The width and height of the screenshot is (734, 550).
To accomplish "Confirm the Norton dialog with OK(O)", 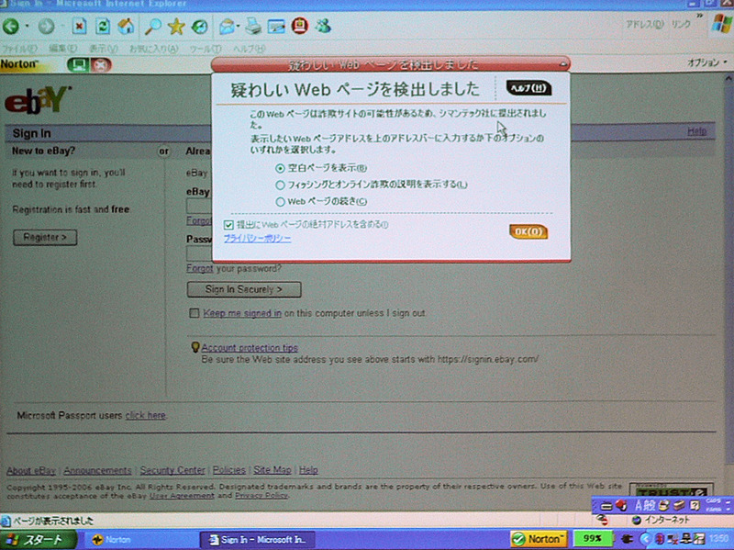I will [x=528, y=231].
